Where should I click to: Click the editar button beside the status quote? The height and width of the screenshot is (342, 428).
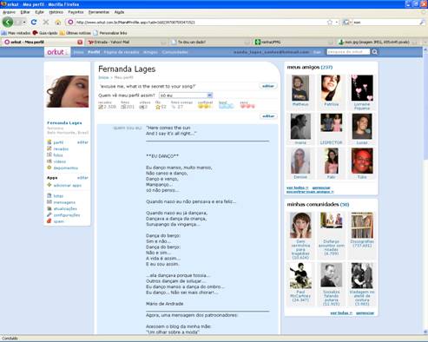tap(268, 86)
